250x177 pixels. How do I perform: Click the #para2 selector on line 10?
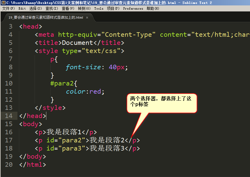(62, 83)
